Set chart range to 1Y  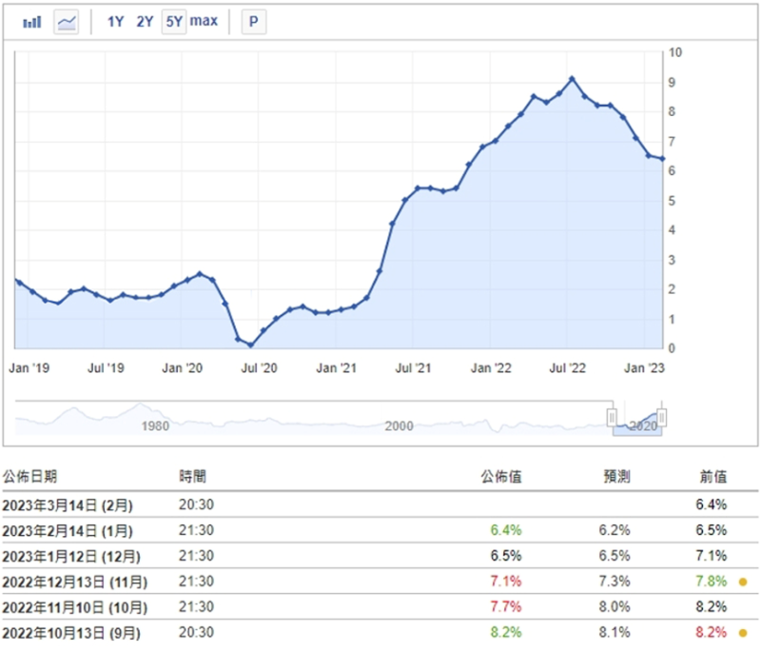click(115, 22)
